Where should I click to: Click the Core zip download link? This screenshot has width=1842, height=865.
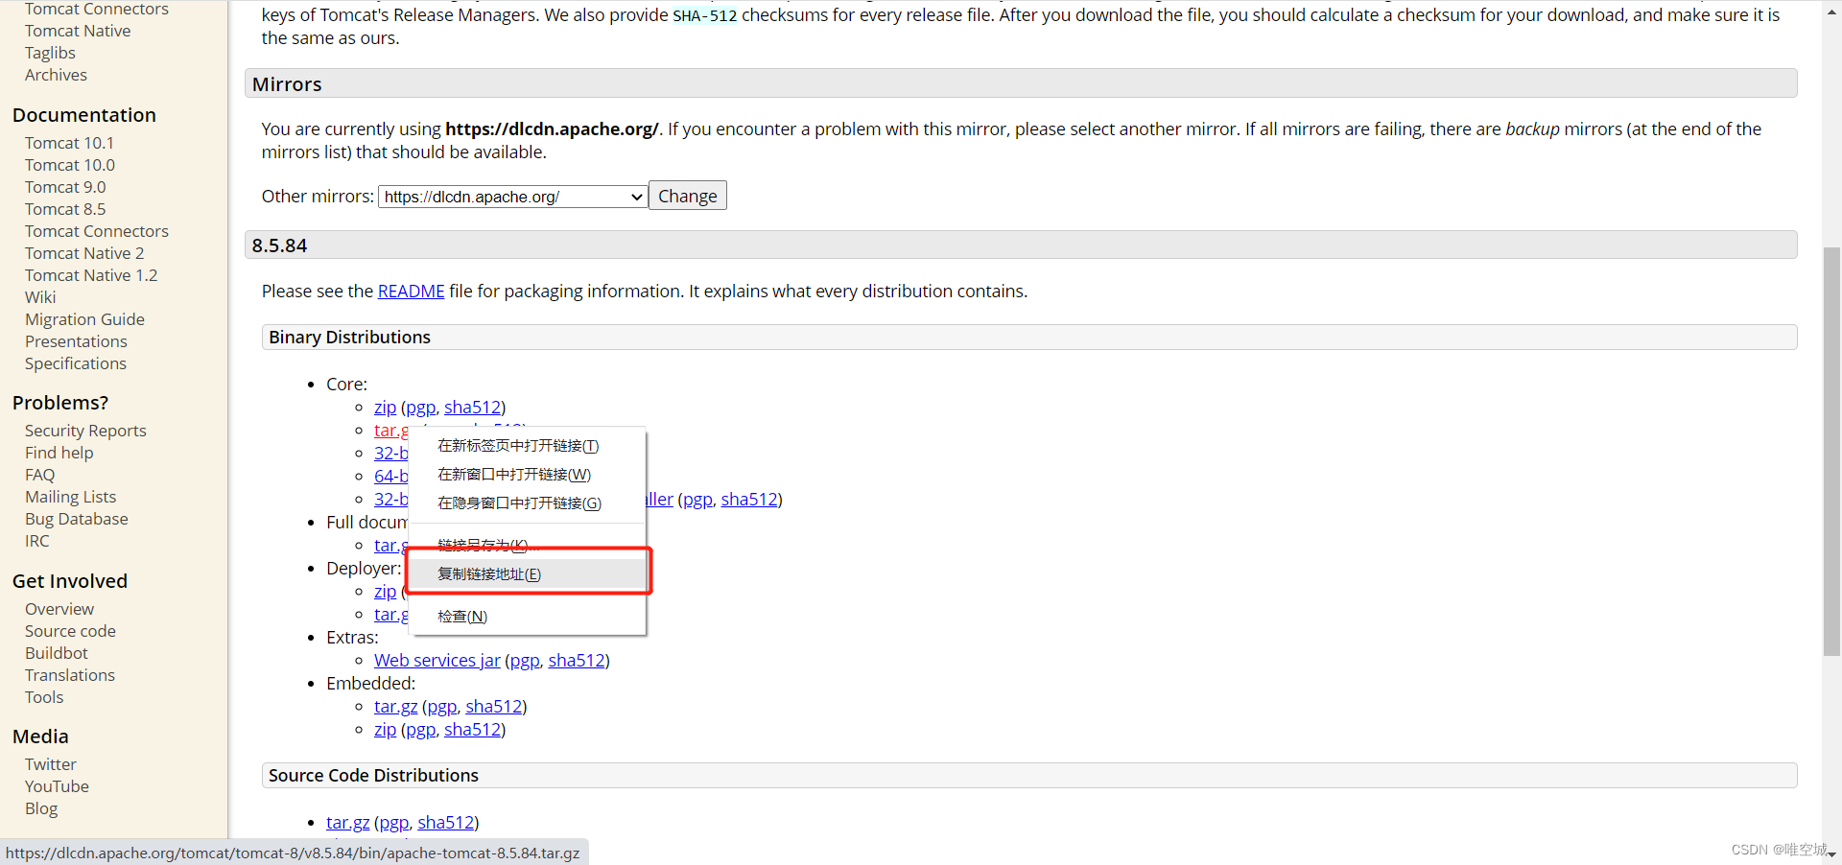[385, 408]
